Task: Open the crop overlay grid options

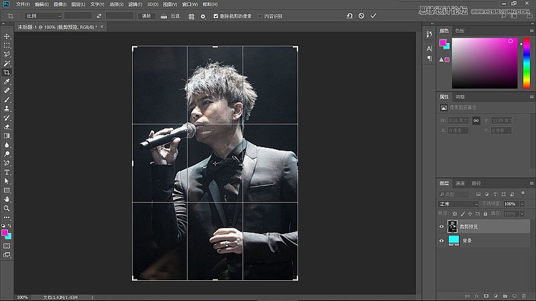Action: 192,15
